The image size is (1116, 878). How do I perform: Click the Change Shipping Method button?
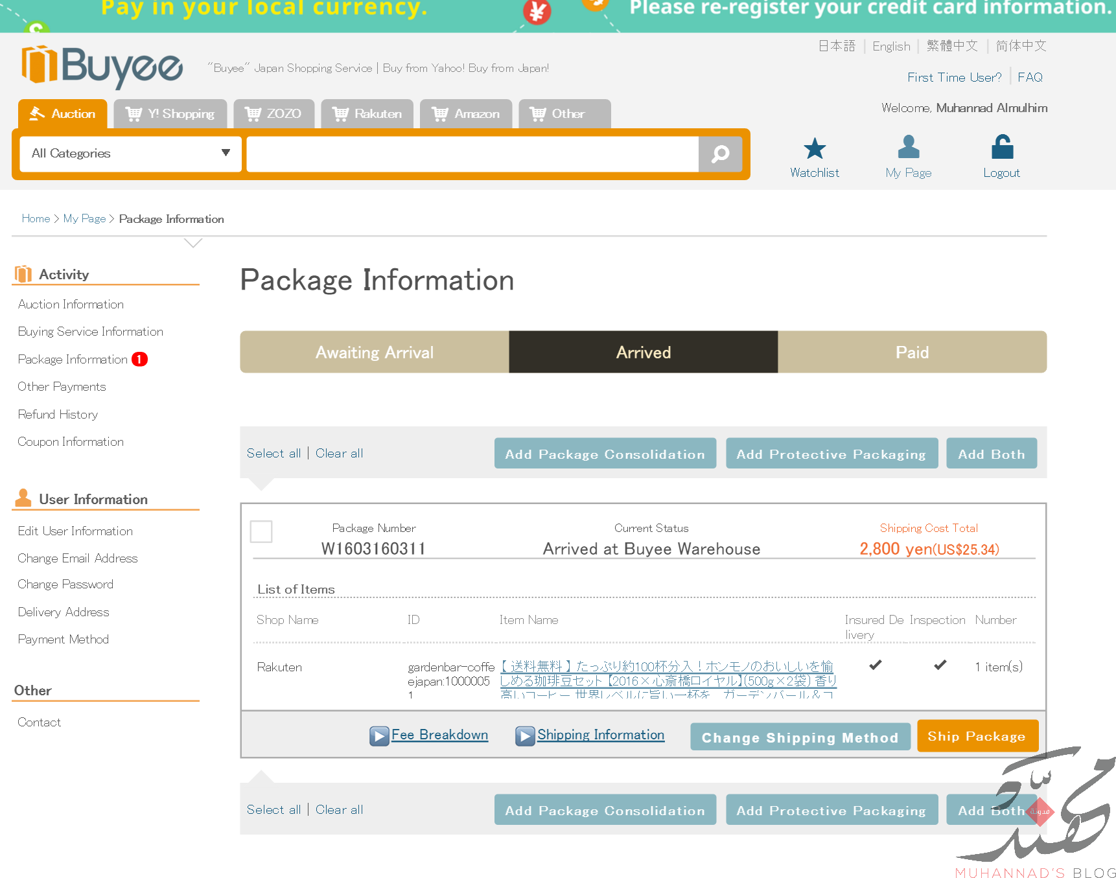click(800, 737)
